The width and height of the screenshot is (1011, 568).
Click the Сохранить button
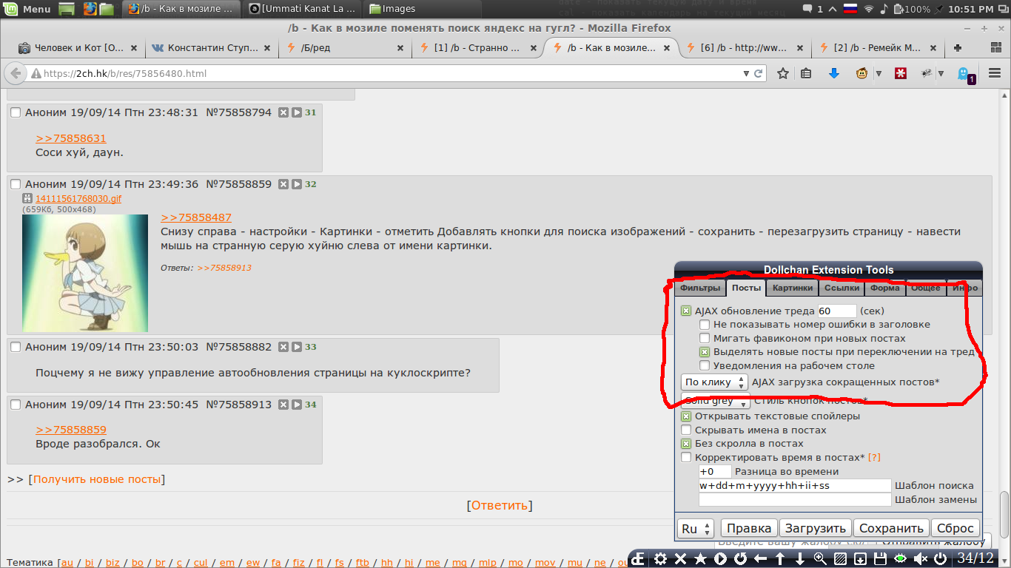click(891, 528)
